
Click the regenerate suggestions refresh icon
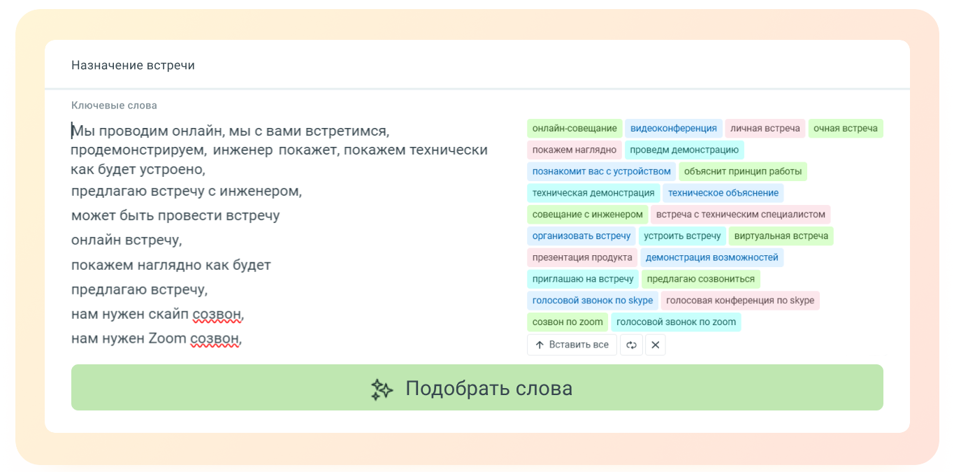tap(631, 345)
